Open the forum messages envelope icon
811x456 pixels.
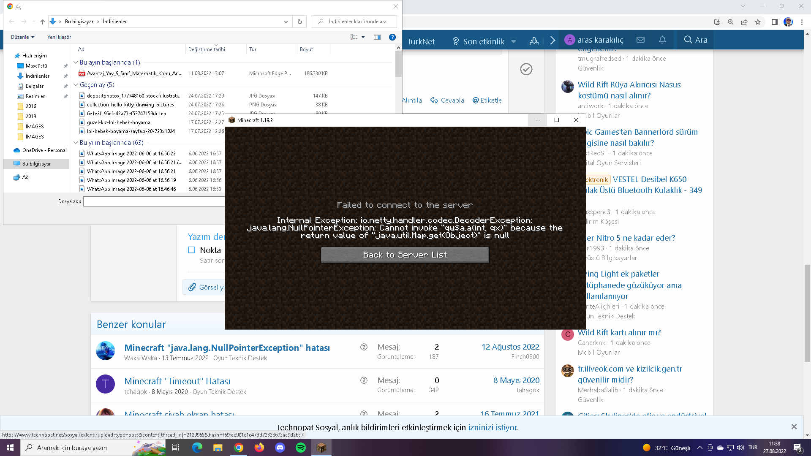640,40
